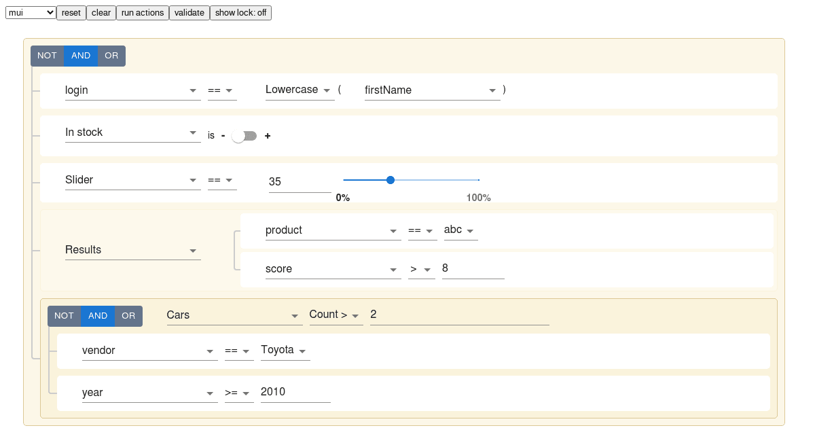
Task: Open the Cars field dropdown
Action: coord(234,315)
